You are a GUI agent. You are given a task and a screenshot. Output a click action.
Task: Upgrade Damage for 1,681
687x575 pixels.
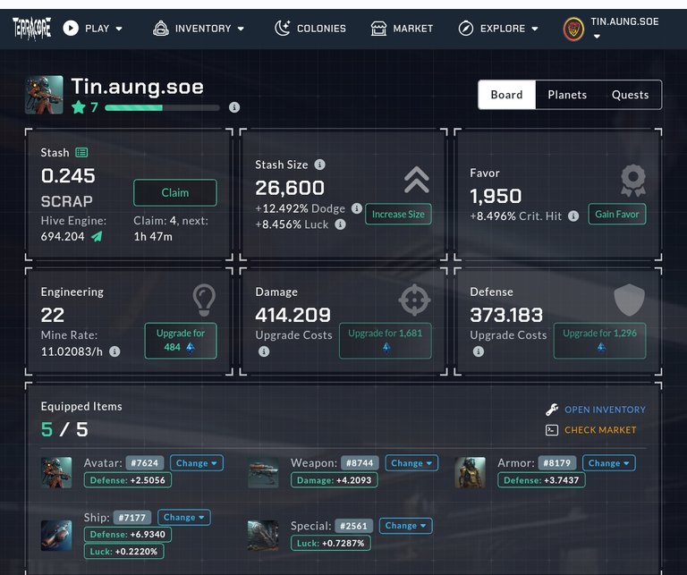pyautogui.click(x=386, y=341)
